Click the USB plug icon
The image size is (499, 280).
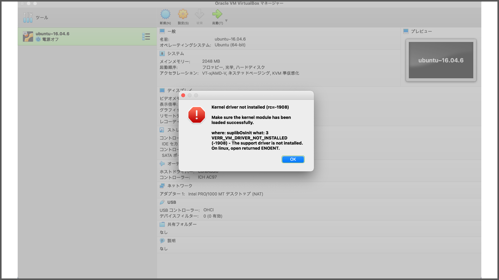tap(162, 202)
